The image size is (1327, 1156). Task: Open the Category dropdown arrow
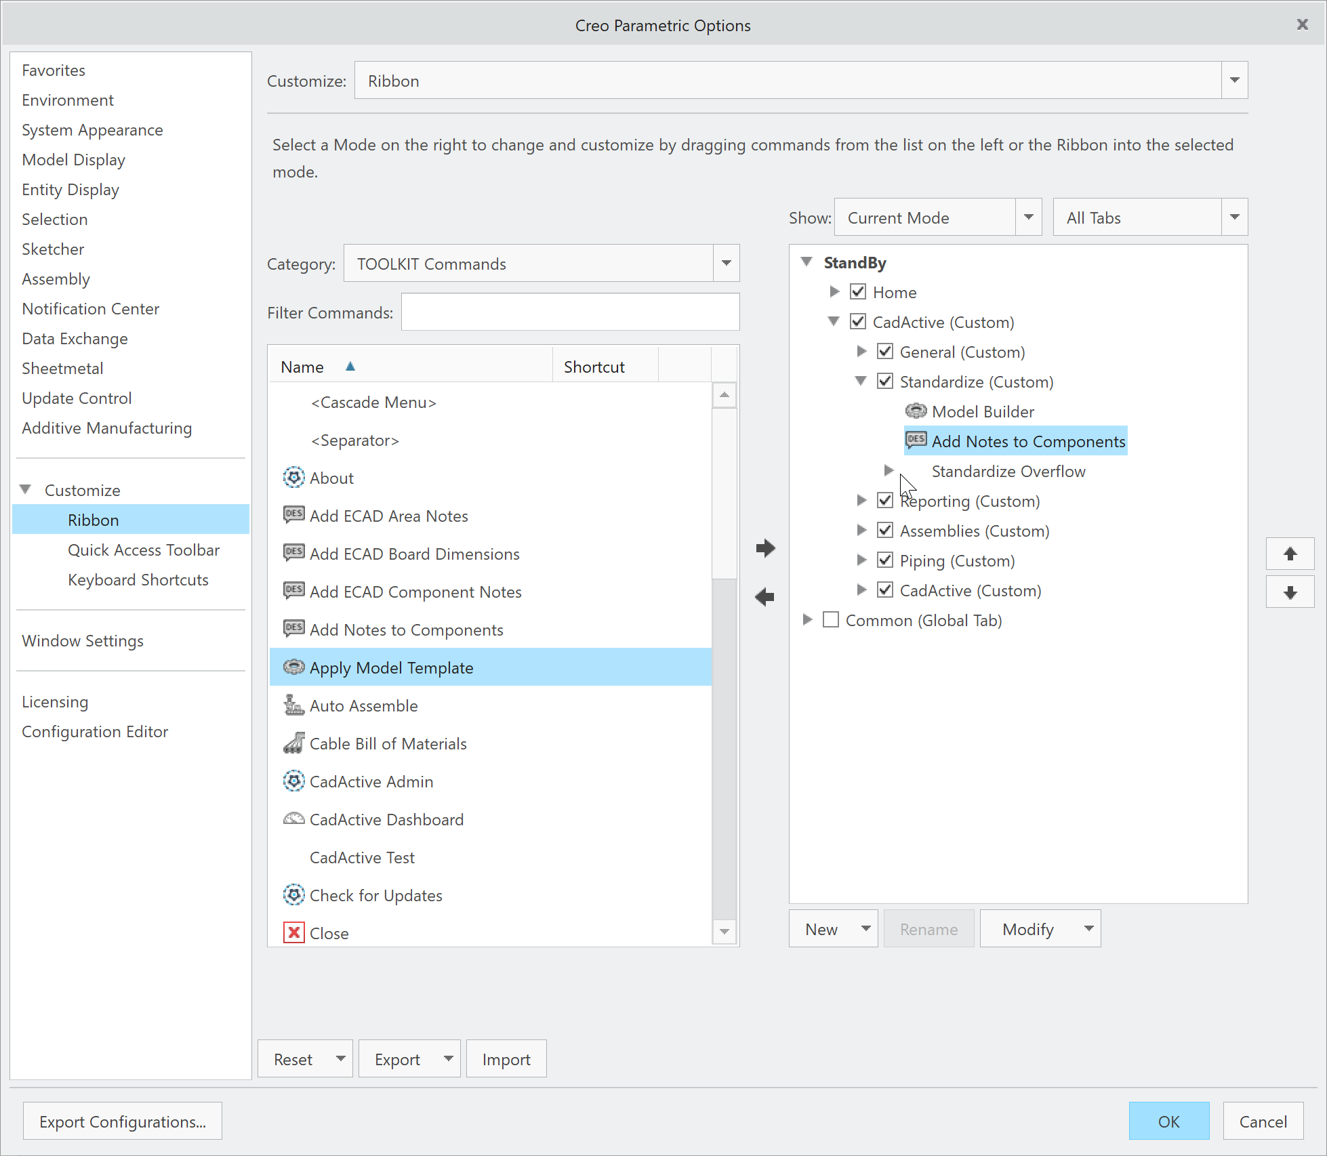click(x=726, y=264)
